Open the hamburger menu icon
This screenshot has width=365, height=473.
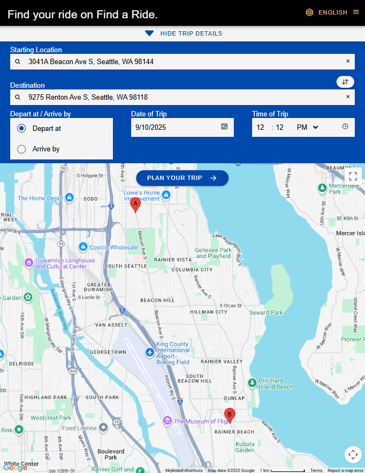click(356, 12)
